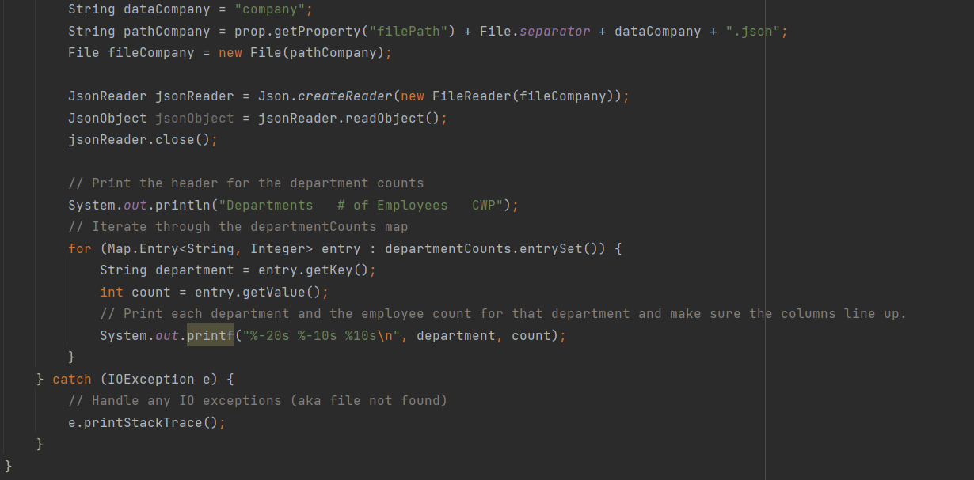
Task: Click the highlighted printf method name
Action: (x=211, y=336)
